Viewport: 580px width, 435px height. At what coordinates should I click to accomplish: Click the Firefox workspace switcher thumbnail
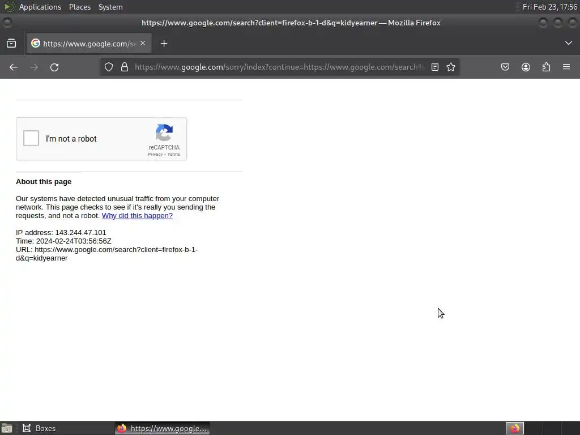[x=515, y=428]
